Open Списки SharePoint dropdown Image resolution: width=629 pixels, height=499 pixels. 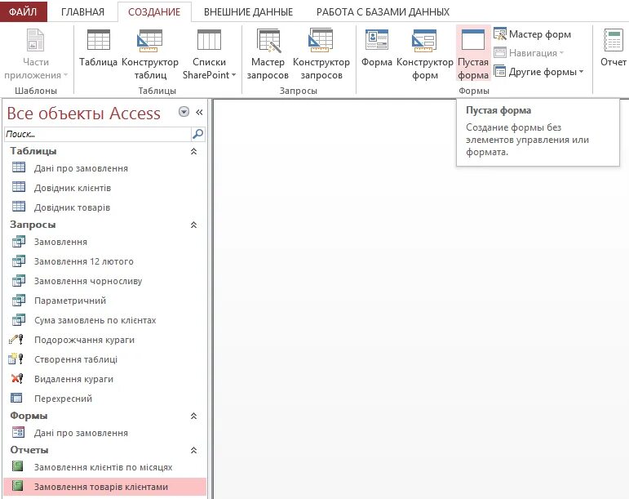[209, 53]
